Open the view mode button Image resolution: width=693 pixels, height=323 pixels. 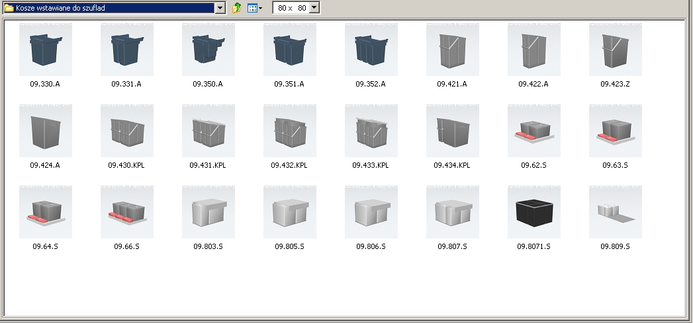click(x=252, y=7)
